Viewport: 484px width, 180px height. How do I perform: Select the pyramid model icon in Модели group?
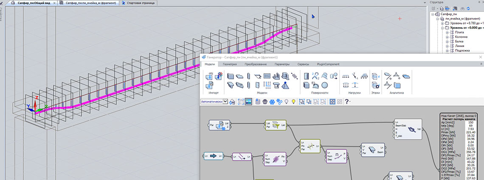(x=285, y=85)
